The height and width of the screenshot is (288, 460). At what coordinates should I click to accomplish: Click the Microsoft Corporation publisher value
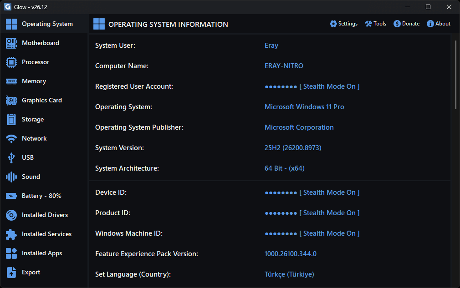pos(299,127)
